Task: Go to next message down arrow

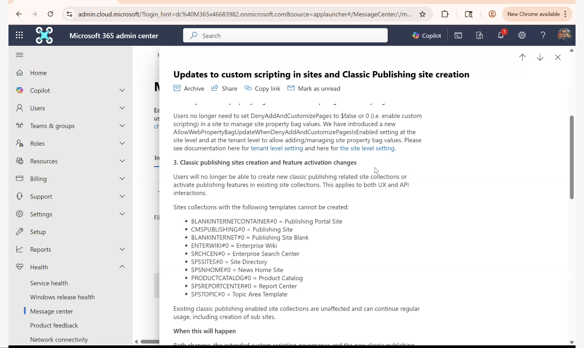Action: [x=540, y=57]
